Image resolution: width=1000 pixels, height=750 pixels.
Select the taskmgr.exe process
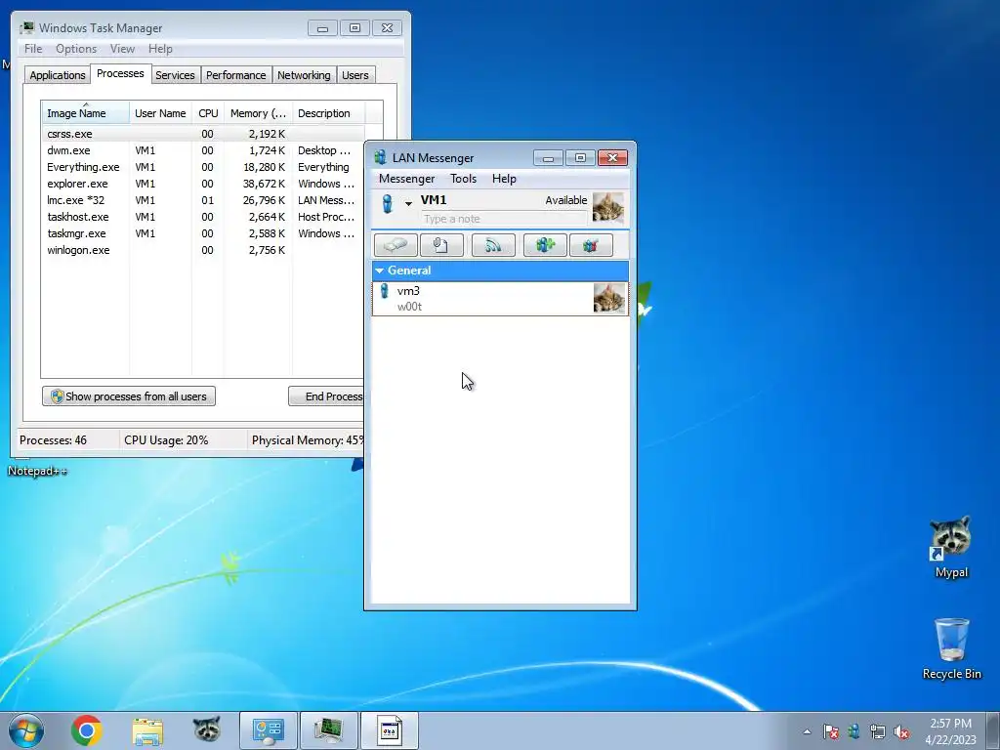tap(203, 233)
